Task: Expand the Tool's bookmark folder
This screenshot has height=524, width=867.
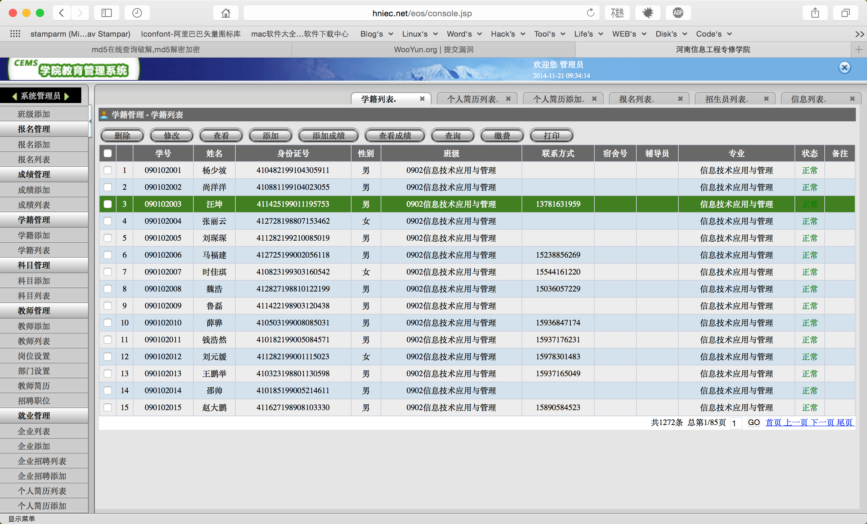Action: pos(550,34)
